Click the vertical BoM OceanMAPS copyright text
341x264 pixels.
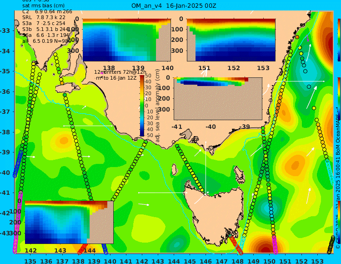click(x=338, y=178)
